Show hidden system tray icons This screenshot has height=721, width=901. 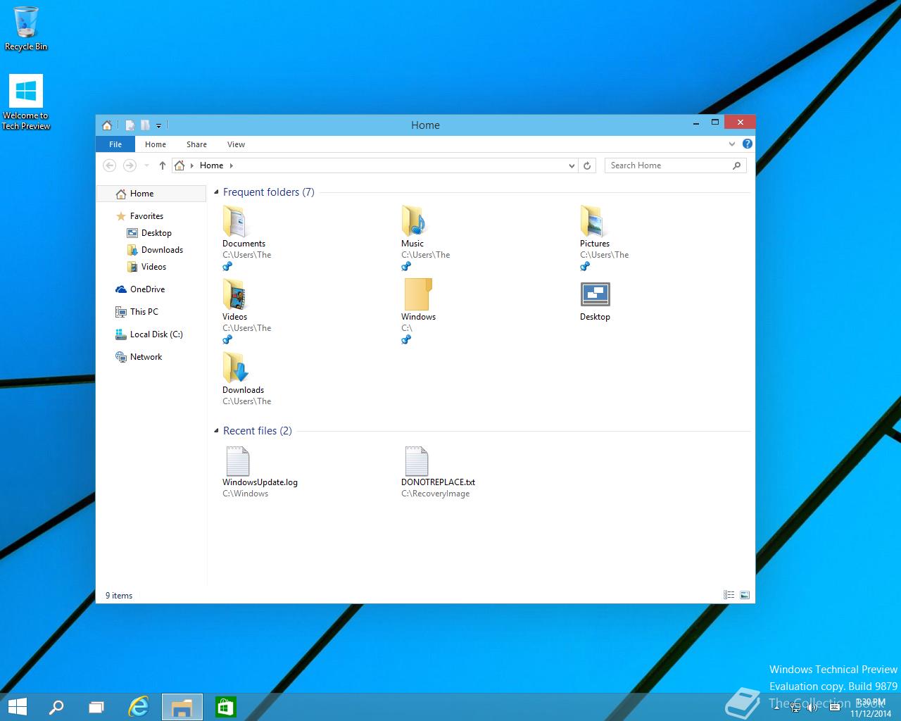pyautogui.click(x=777, y=707)
